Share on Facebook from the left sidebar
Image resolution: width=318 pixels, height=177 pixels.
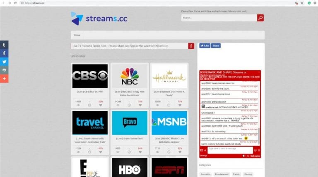4,53
